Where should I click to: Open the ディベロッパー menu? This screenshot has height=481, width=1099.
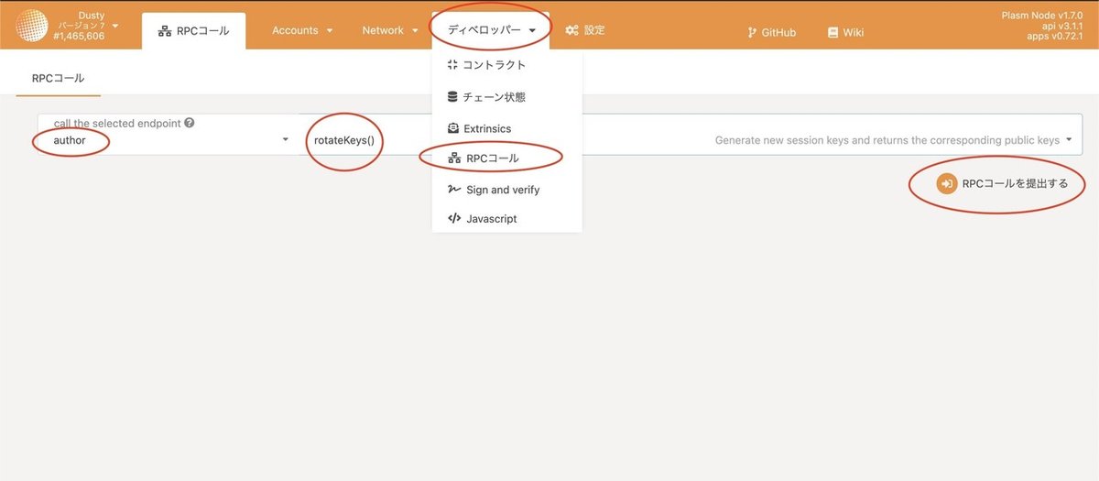492,30
